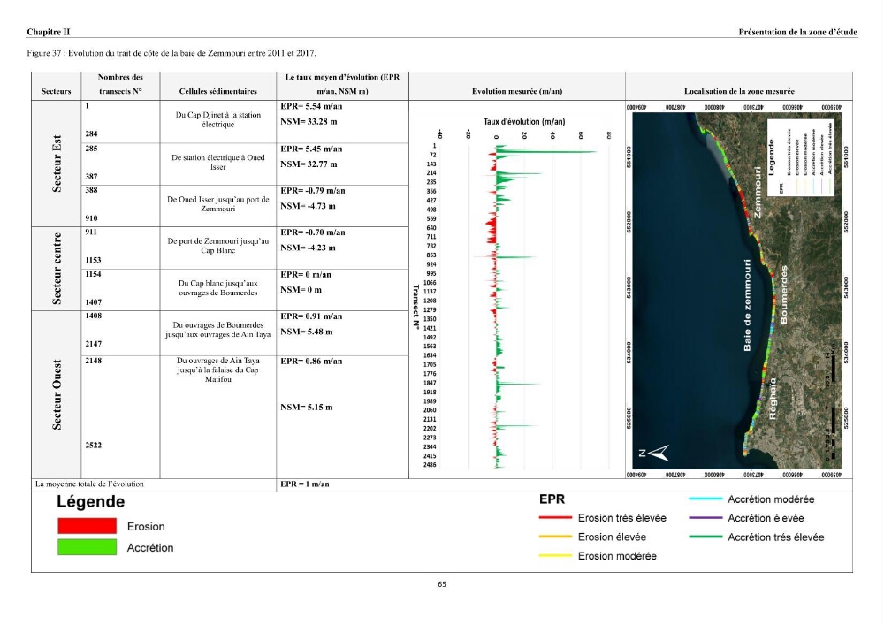Select the value NSM= -4.23 m
884x625 pixels.
pos(308,248)
